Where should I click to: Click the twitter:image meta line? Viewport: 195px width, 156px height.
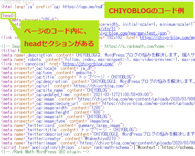pos(98,143)
